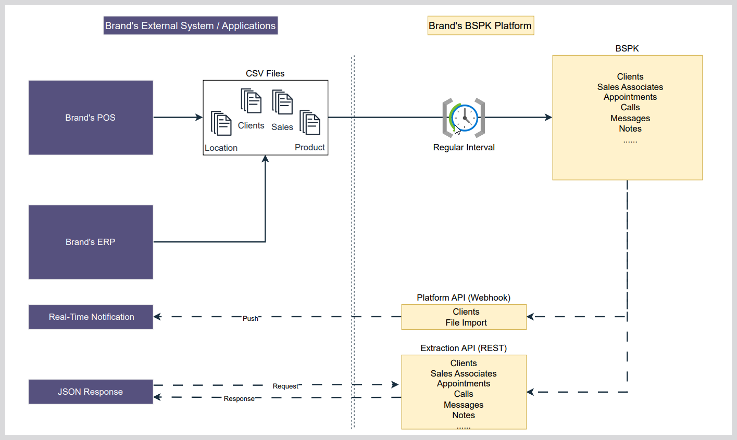Select the Brand's External System / Applications header
Viewport: 737px width, 440px height.
coord(190,25)
